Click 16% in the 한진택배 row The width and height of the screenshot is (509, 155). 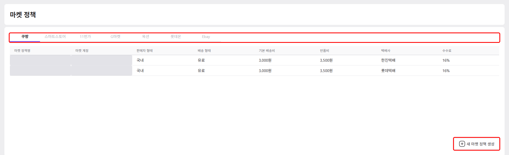coord(446,60)
